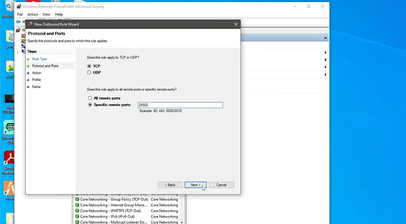Click green check icon of Internet Group Mana... rule
This screenshot has height=224, width=406.
(77, 205)
